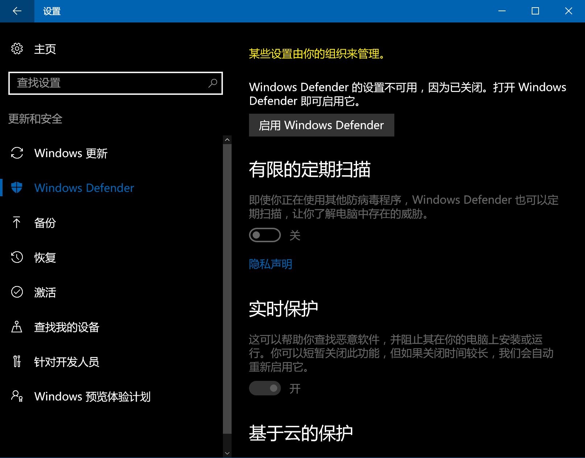Open the 查找我的设备 page
585x458 pixels.
coord(67,327)
